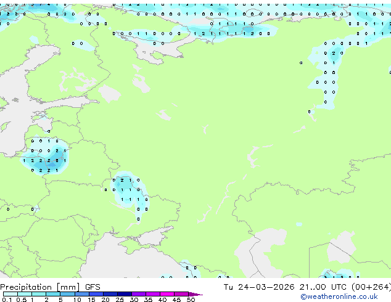The width and height of the screenshot is (391, 302).
Task: Click the 'Tu 24-03-2026 21..00 UTC' timestamp
Action: (285, 287)
